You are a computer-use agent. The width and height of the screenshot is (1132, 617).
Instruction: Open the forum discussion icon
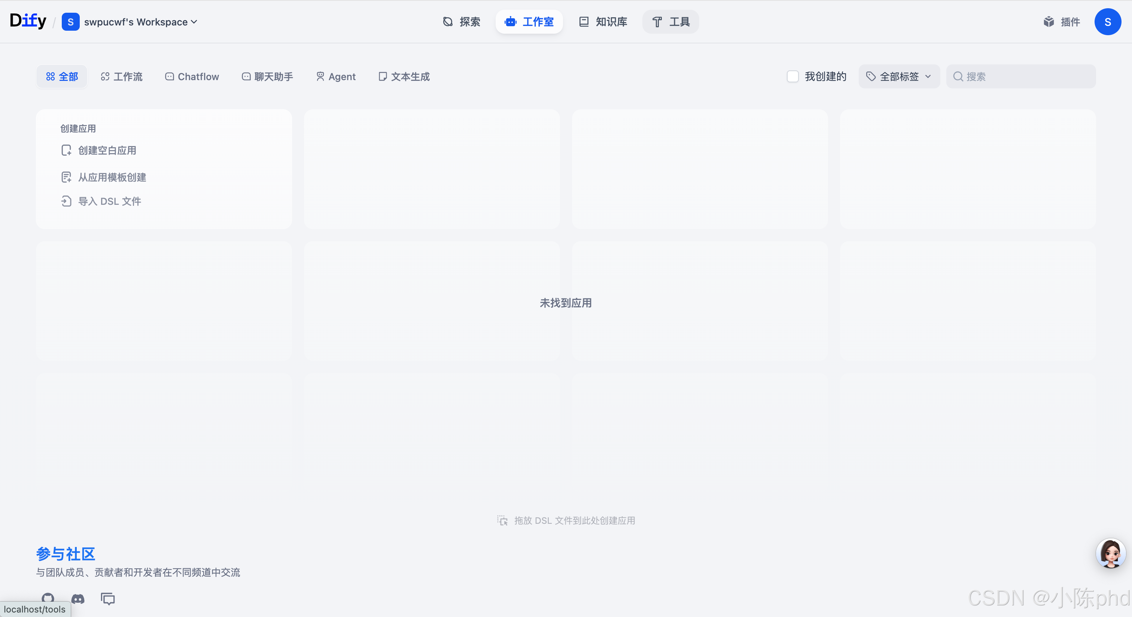[108, 599]
